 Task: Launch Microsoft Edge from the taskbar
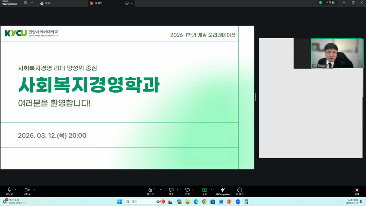pyautogui.click(x=196, y=202)
